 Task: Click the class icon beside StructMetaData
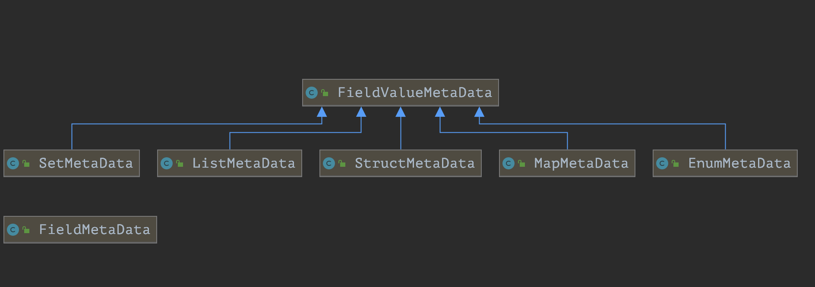coord(329,163)
